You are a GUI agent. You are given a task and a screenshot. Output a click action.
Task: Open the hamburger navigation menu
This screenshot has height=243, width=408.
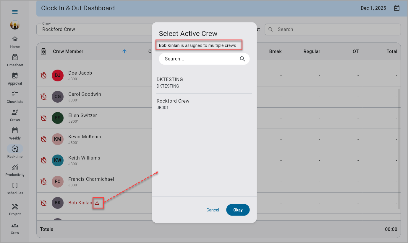[15, 12]
